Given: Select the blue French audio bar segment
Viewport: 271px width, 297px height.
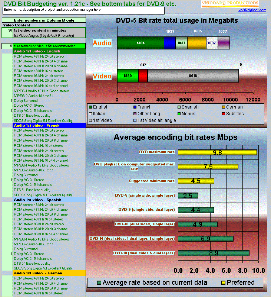Looking at the screenshot, I should 170,43.
